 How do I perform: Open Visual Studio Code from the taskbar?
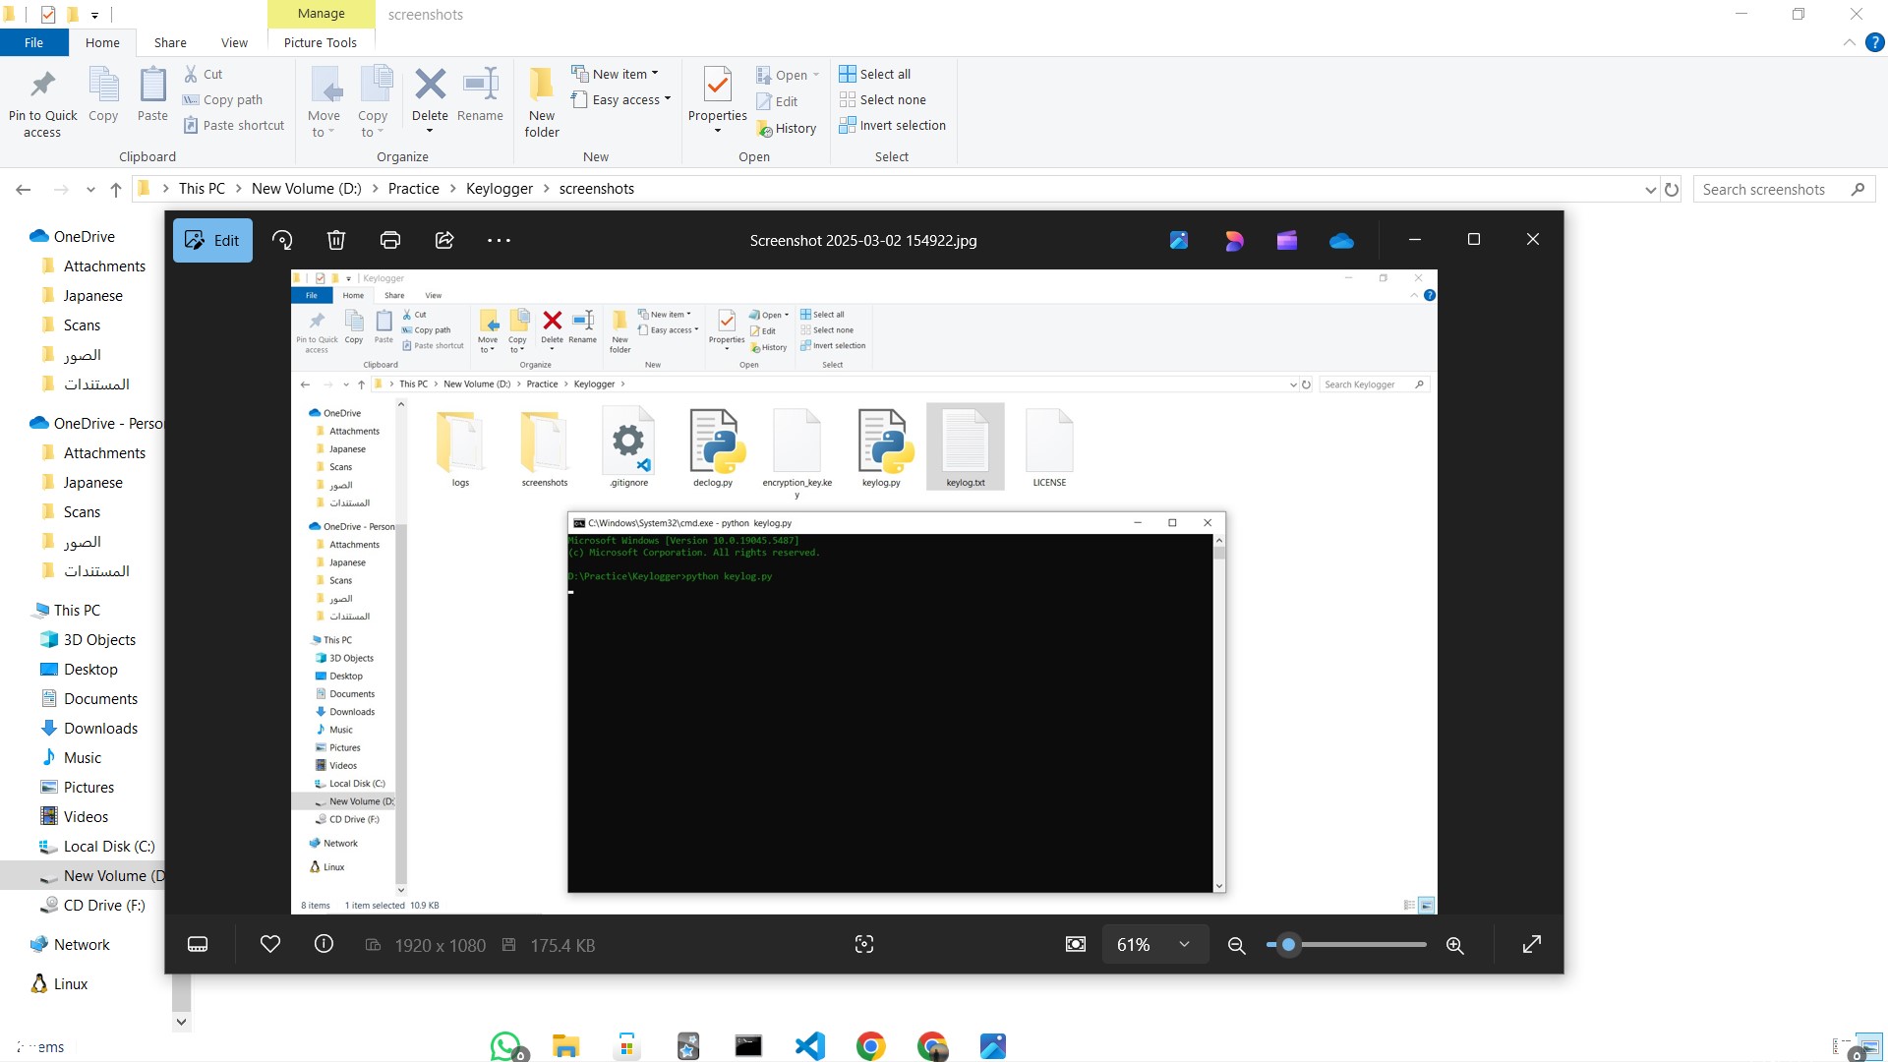pos(810,1045)
